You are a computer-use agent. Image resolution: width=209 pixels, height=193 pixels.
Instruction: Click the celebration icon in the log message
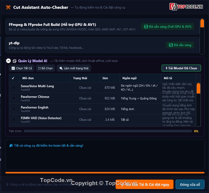click(11, 146)
